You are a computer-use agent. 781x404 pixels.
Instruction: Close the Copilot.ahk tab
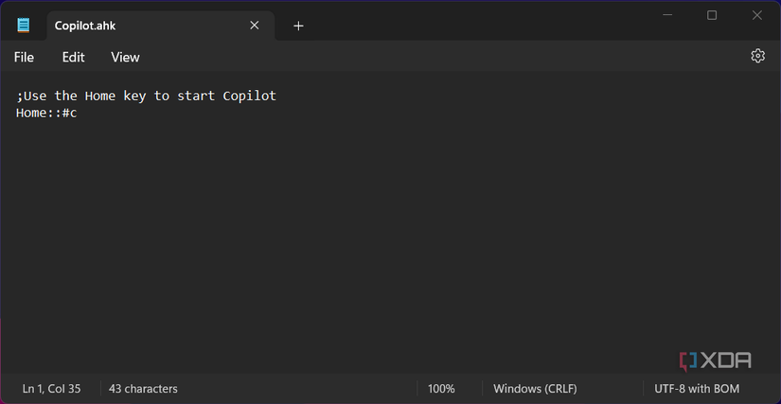coord(254,26)
